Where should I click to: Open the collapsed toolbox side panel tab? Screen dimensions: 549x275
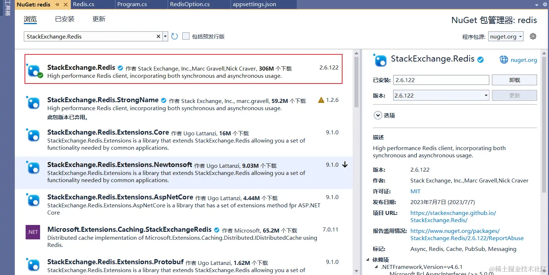tap(7, 8)
